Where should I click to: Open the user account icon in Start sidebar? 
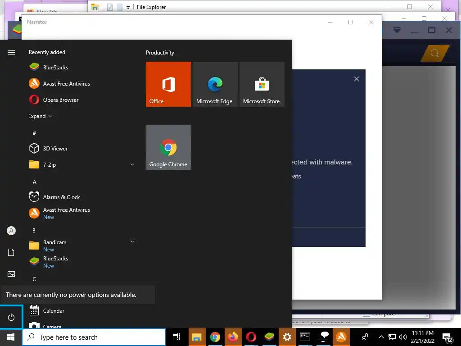tap(11, 231)
